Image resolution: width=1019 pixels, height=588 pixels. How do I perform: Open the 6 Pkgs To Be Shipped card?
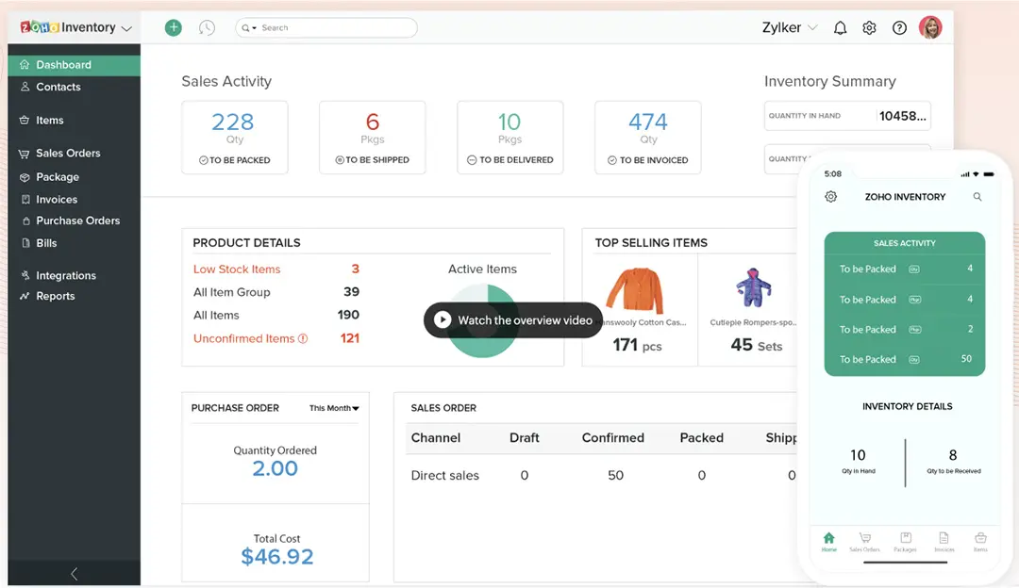[x=373, y=138]
